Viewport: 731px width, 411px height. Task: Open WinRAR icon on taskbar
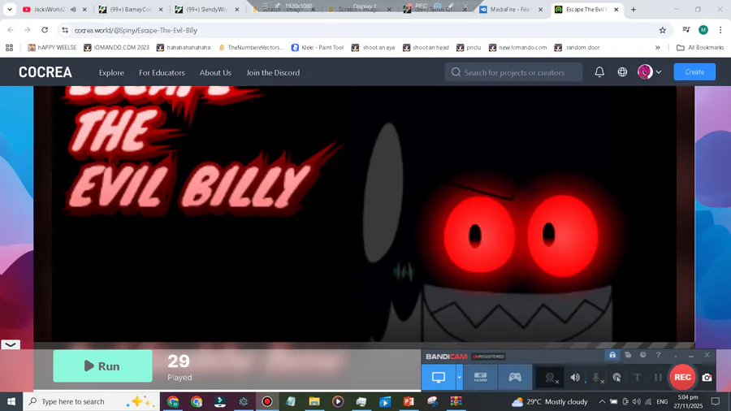[456, 402]
